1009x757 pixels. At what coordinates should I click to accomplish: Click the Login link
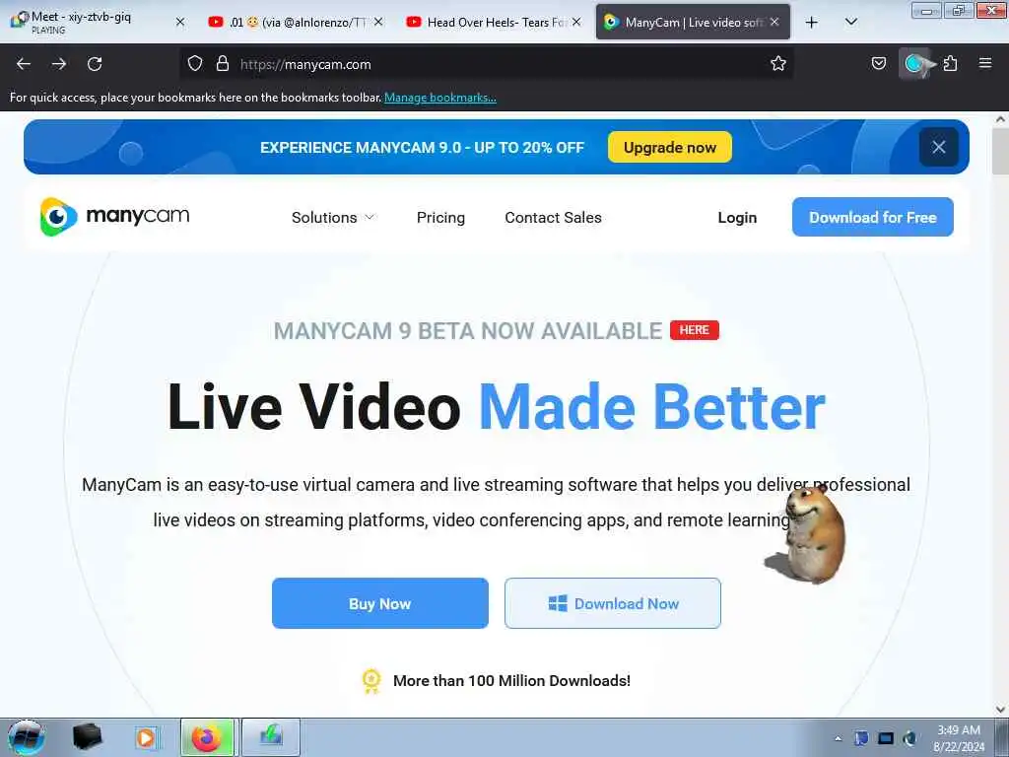737,218
